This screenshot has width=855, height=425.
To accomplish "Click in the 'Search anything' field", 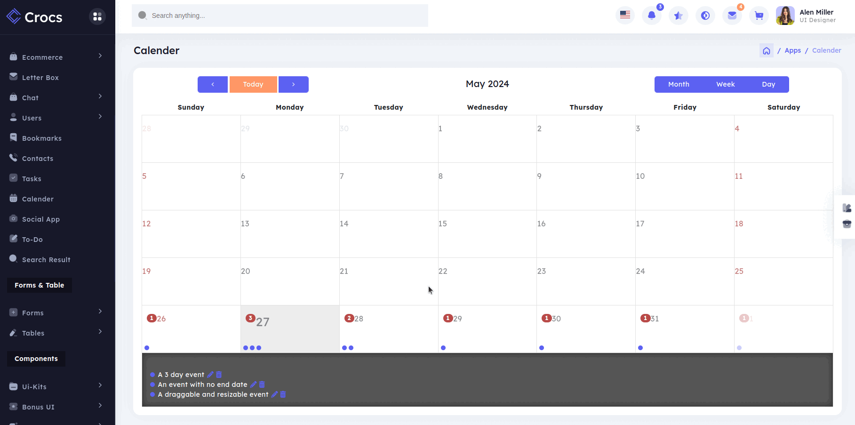I will [x=287, y=16].
